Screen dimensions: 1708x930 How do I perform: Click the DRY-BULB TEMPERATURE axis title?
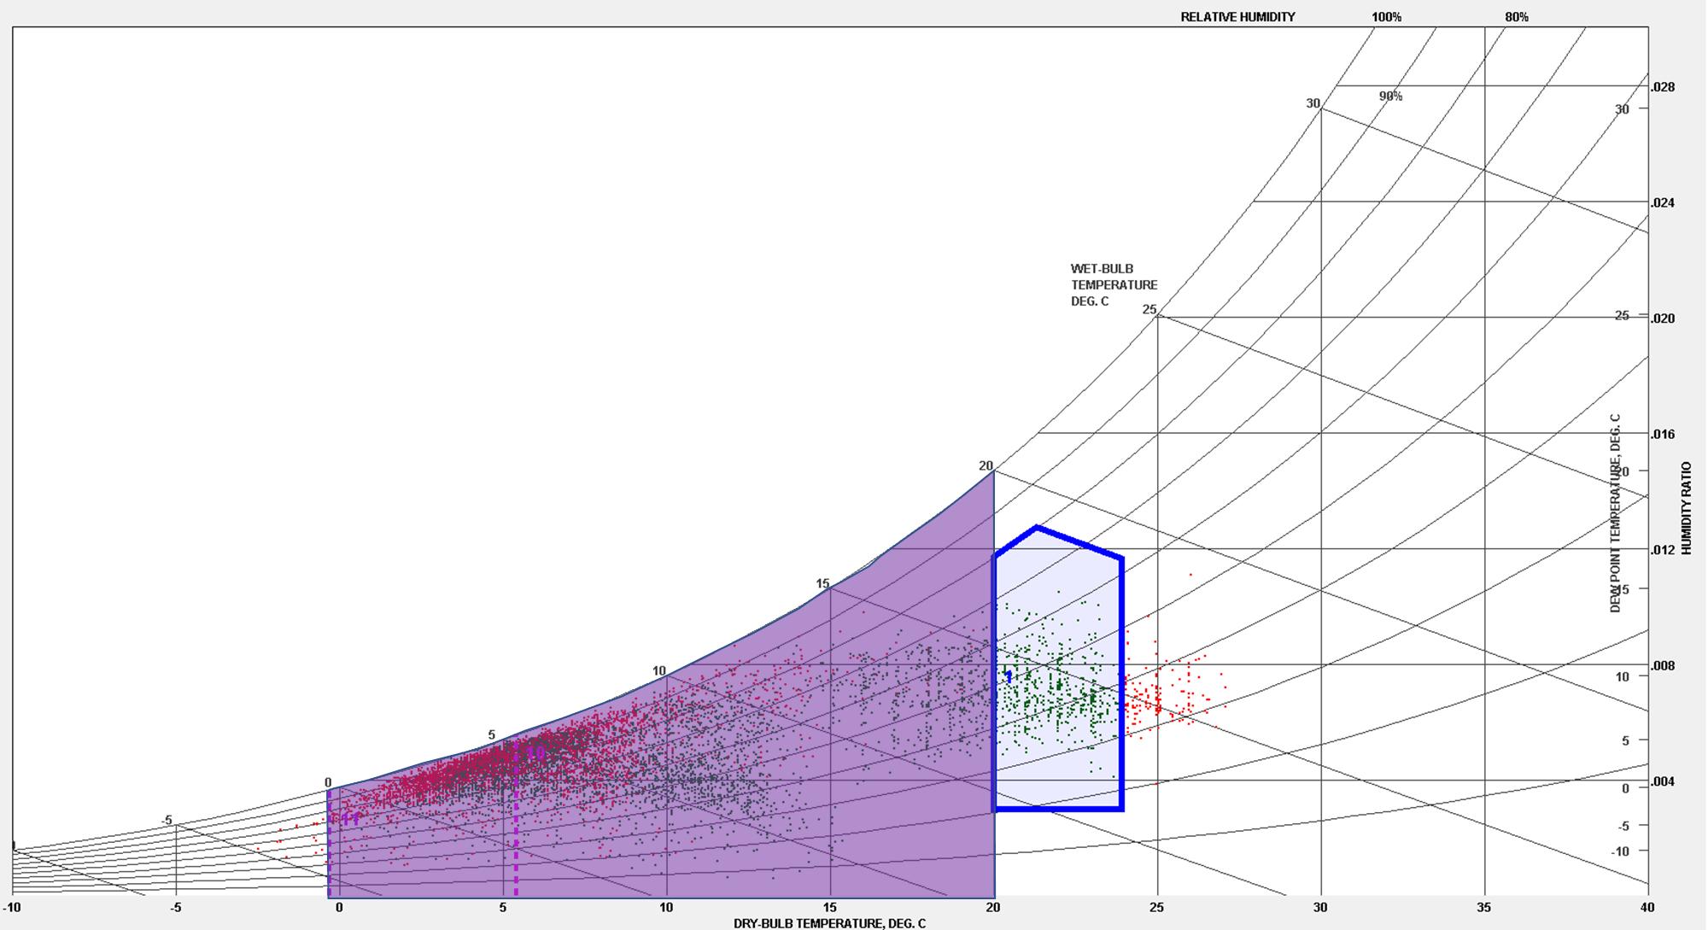click(828, 923)
